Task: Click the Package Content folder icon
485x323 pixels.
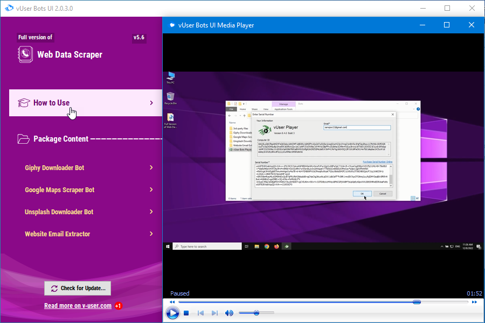Action: (24, 139)
